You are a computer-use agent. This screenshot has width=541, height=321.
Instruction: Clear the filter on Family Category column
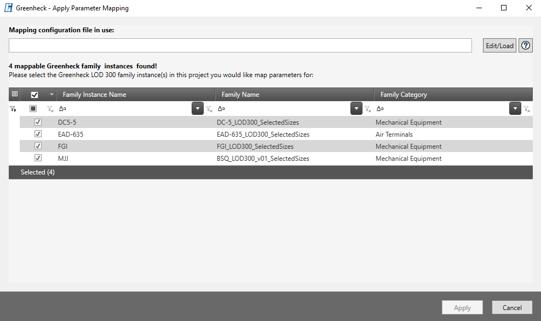coord(527,109)
